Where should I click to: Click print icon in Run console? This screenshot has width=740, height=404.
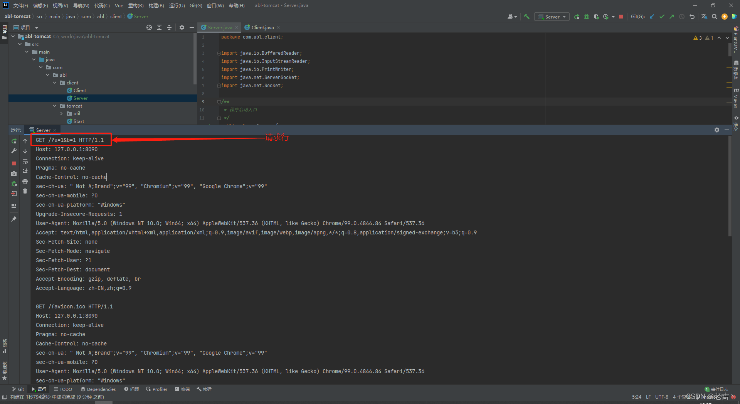pos(25,181)
